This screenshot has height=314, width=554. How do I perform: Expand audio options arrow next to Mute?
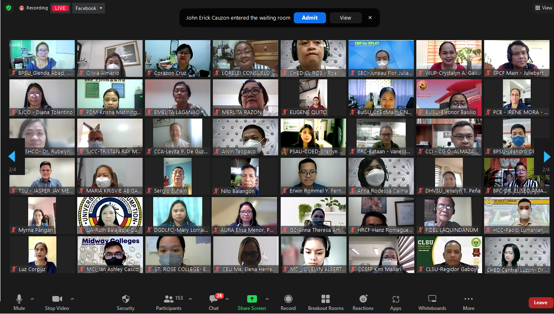click(32, 299)
